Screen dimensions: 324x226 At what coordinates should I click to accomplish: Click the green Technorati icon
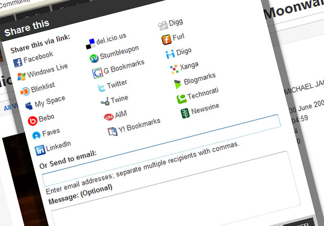tap(182, 99)
